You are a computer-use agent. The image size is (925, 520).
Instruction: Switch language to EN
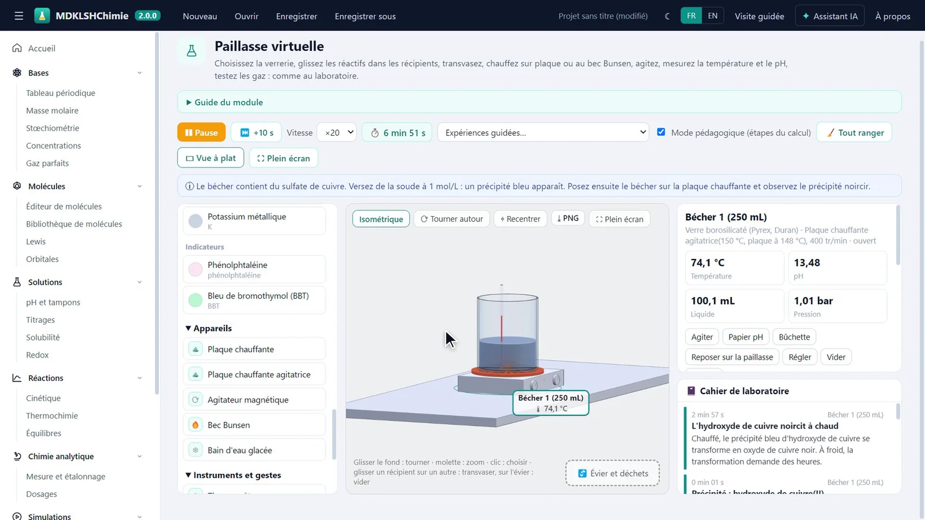click(712, 16)
